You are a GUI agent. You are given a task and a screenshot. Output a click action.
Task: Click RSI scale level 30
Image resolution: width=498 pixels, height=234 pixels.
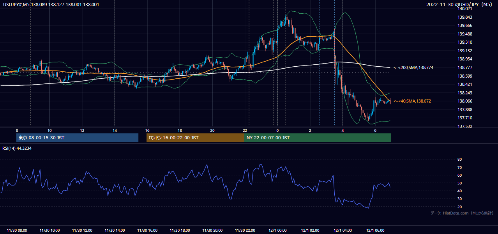(459, 199)
